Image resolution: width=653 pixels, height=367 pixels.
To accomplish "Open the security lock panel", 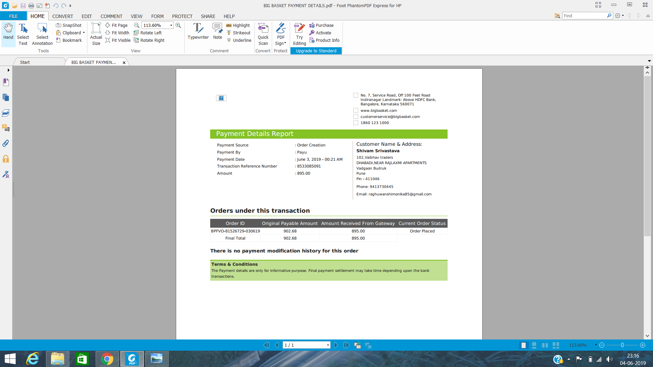I will click(6, 159).
